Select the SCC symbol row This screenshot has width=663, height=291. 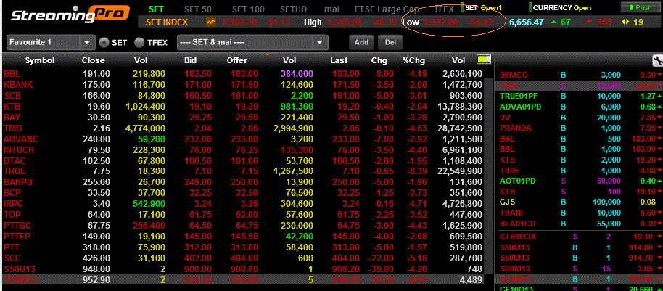243,258
